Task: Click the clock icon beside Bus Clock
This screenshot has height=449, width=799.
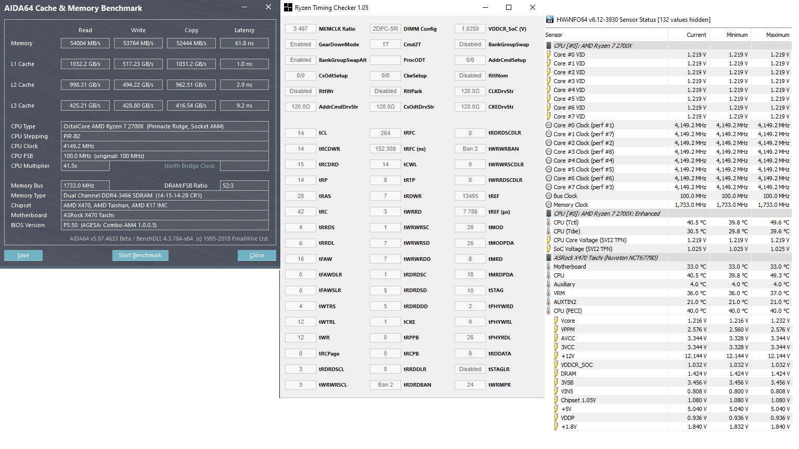Action: click(549, 196)
